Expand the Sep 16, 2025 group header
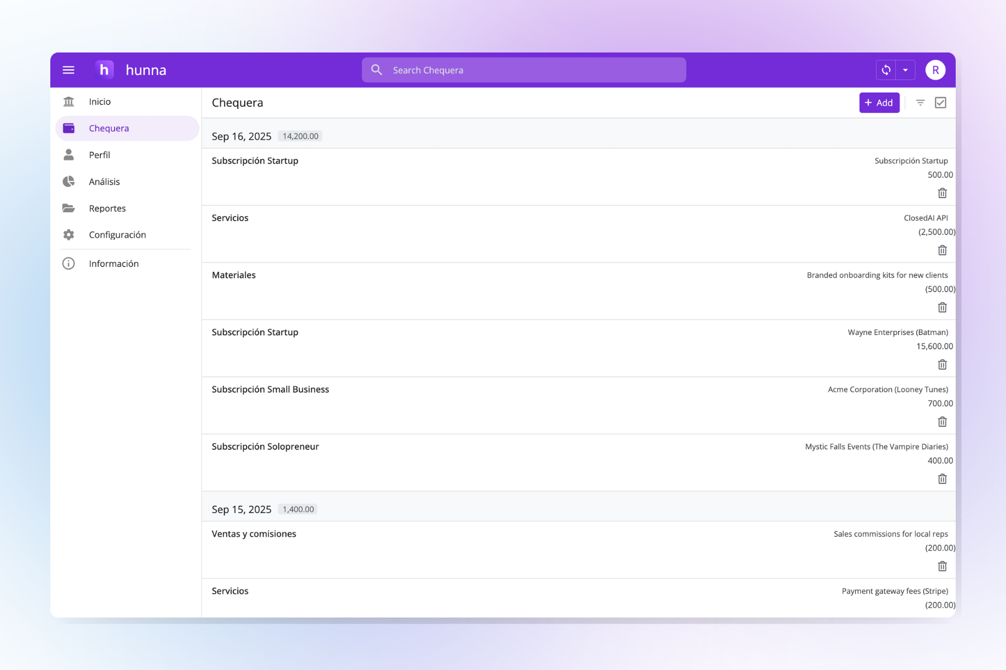This screenshot has height=670, width=1006. coord(241,136)
